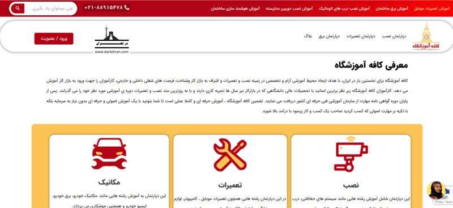Image resolution: width=453 pixels, height=208 pixels.
Task: Open آموزش نصب دوربین مداربسته
Action: [289, 9]
